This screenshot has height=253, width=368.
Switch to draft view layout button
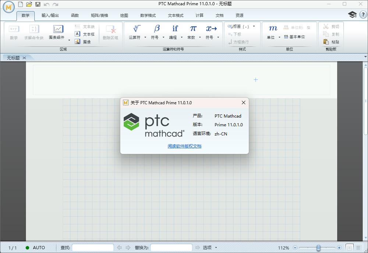[x=358, y=247]
